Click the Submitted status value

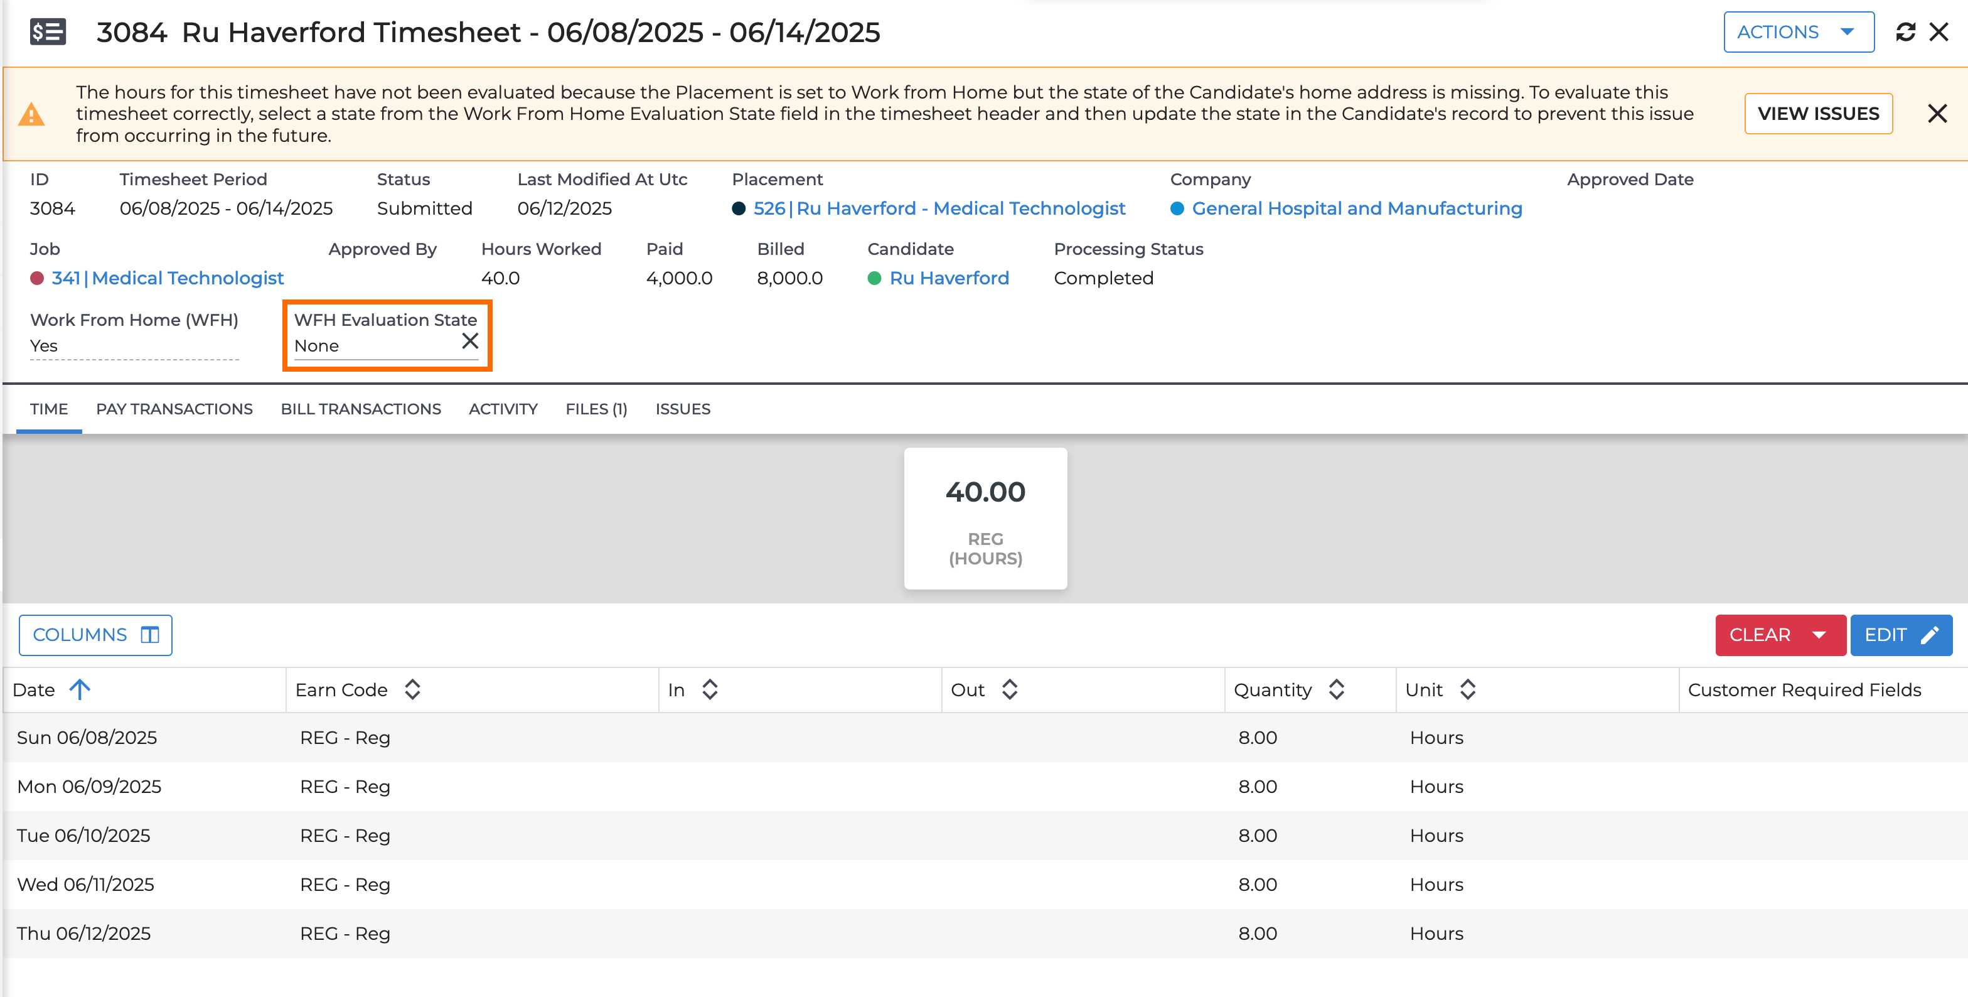click(x=424, y=208)
